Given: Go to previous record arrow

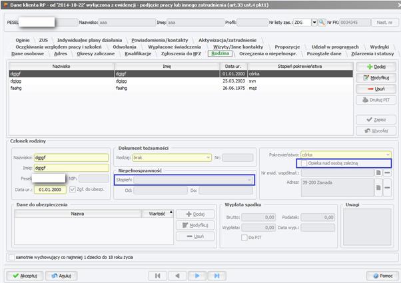Looking at the screenshot, I should pos(177,276).
